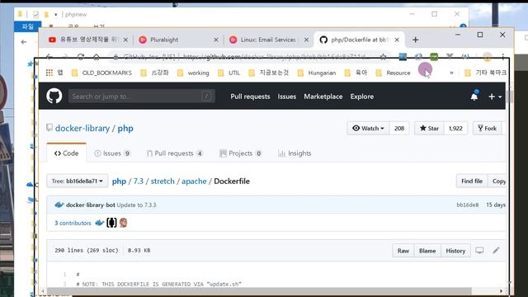Click the bookmark star in address bar
This screenshot has width=528, height=297.
pos(383,57)
